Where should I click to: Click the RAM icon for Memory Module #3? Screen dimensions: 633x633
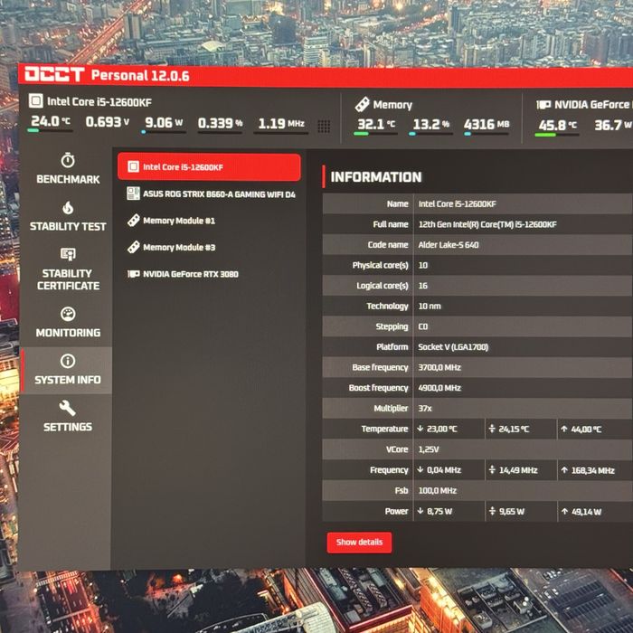pyautogui.click(x=133, y=247)
